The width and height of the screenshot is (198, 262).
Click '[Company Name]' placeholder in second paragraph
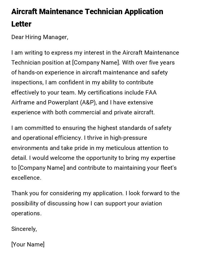42,168
